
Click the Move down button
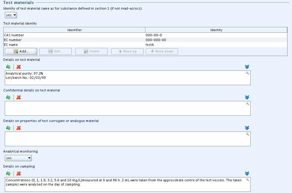(162, 51)
